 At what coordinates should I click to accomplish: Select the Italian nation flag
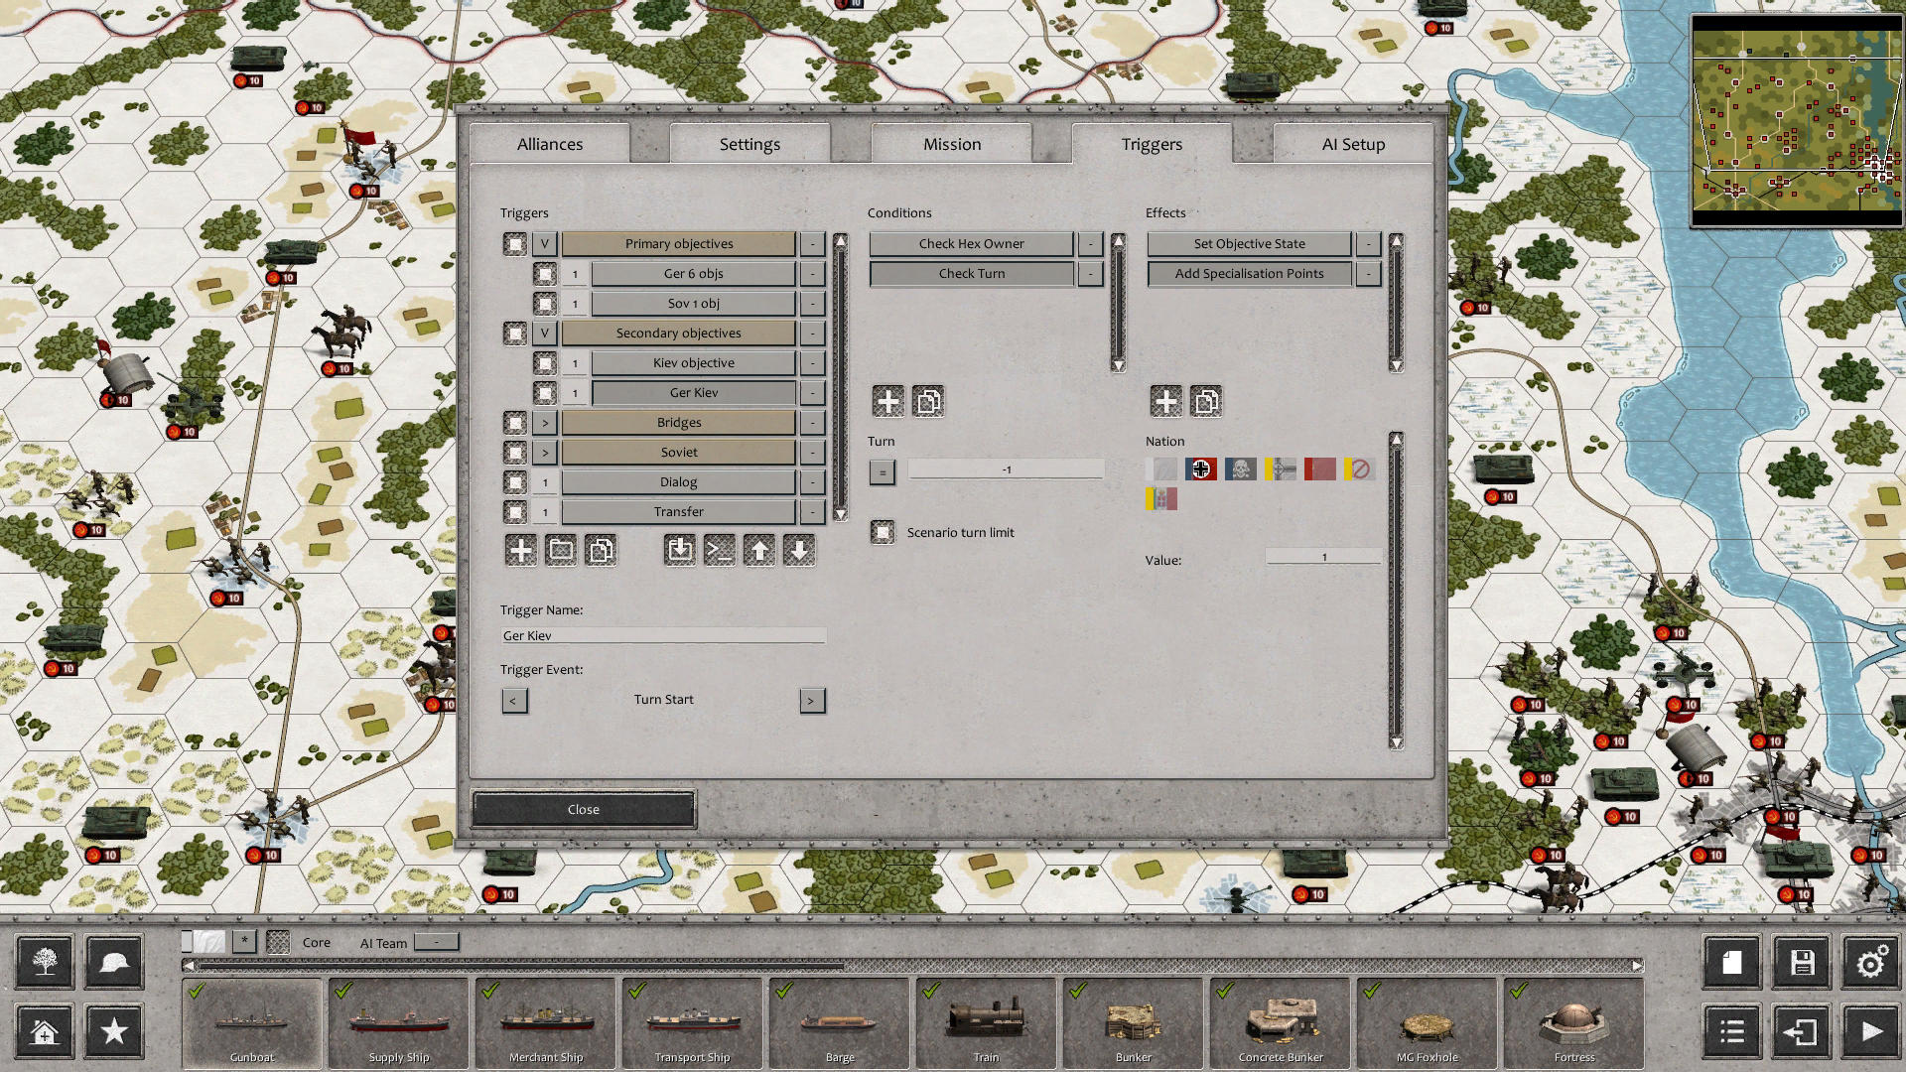coord(1160,498)
